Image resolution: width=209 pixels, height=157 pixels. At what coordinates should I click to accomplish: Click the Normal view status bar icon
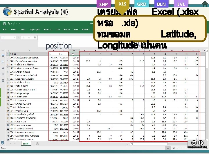click(168, 148)
